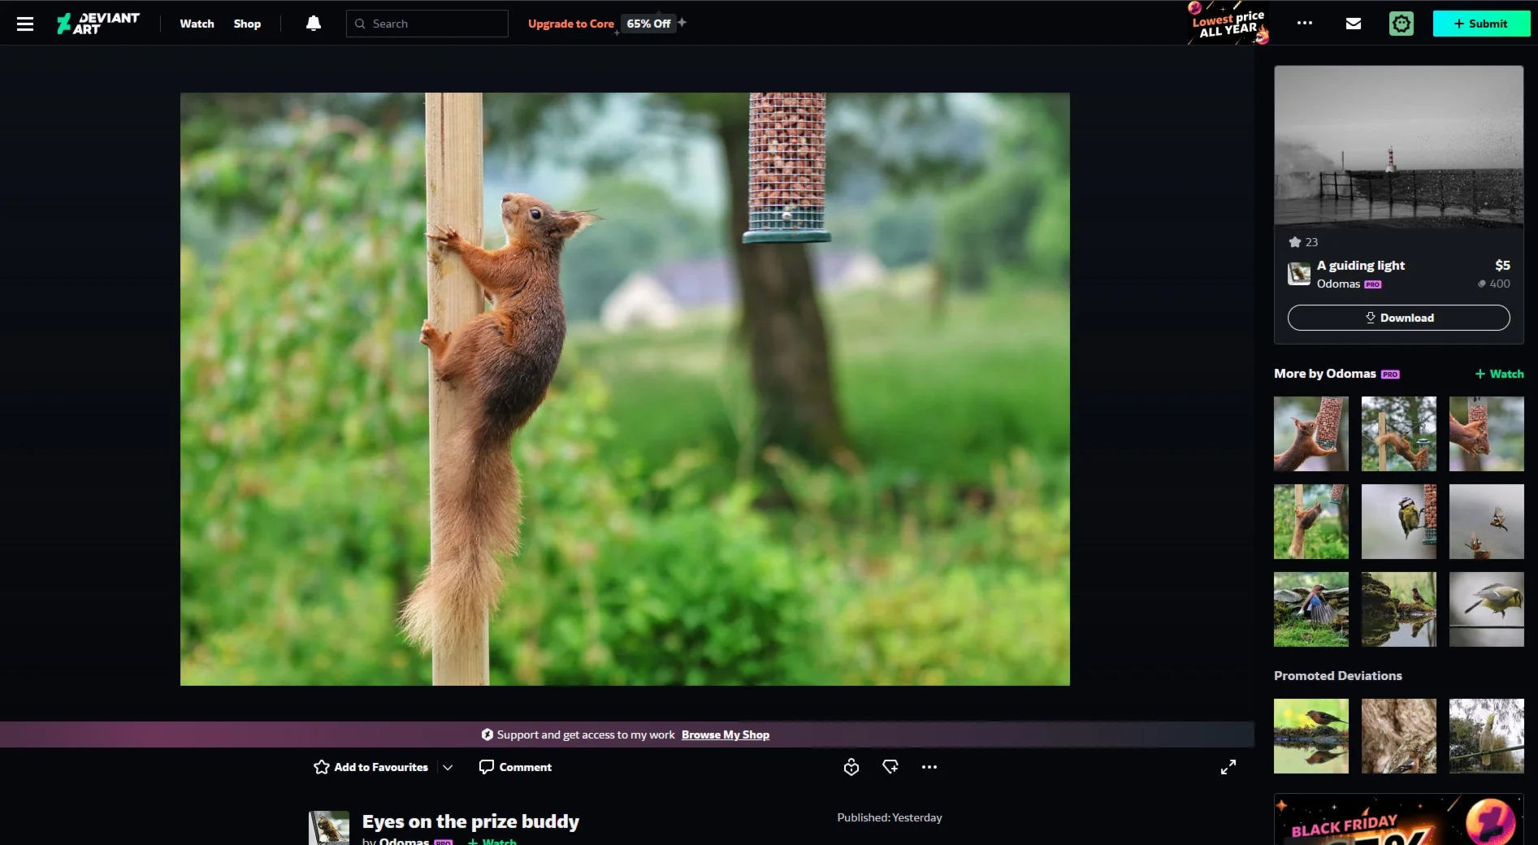Open the blue tit bird thumbnail
The width and height of the screenshot is (1538, 845).
coord(1398,522)
